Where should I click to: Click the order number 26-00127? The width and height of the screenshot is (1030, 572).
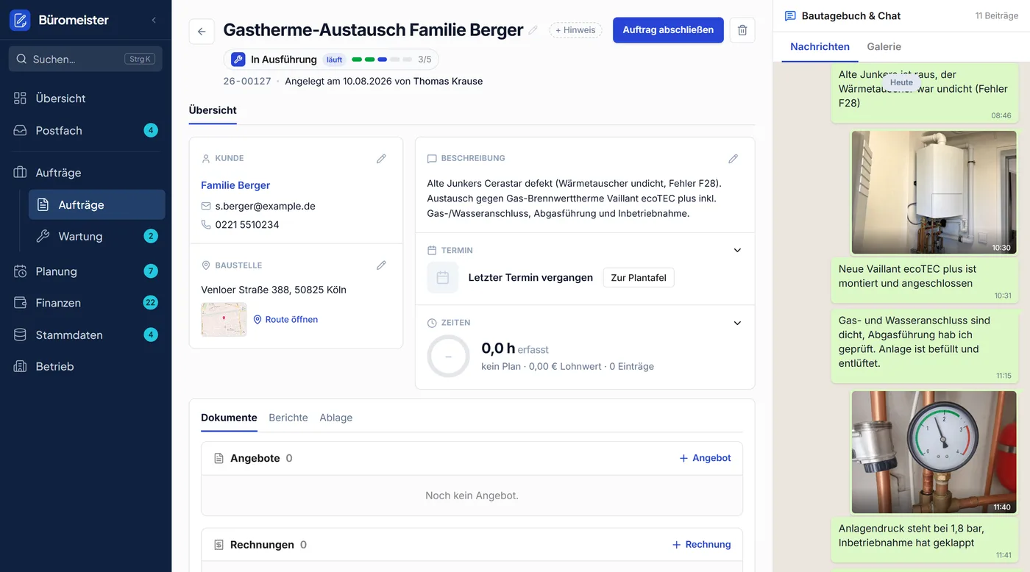pyautogui.click(x=247, y=81)
